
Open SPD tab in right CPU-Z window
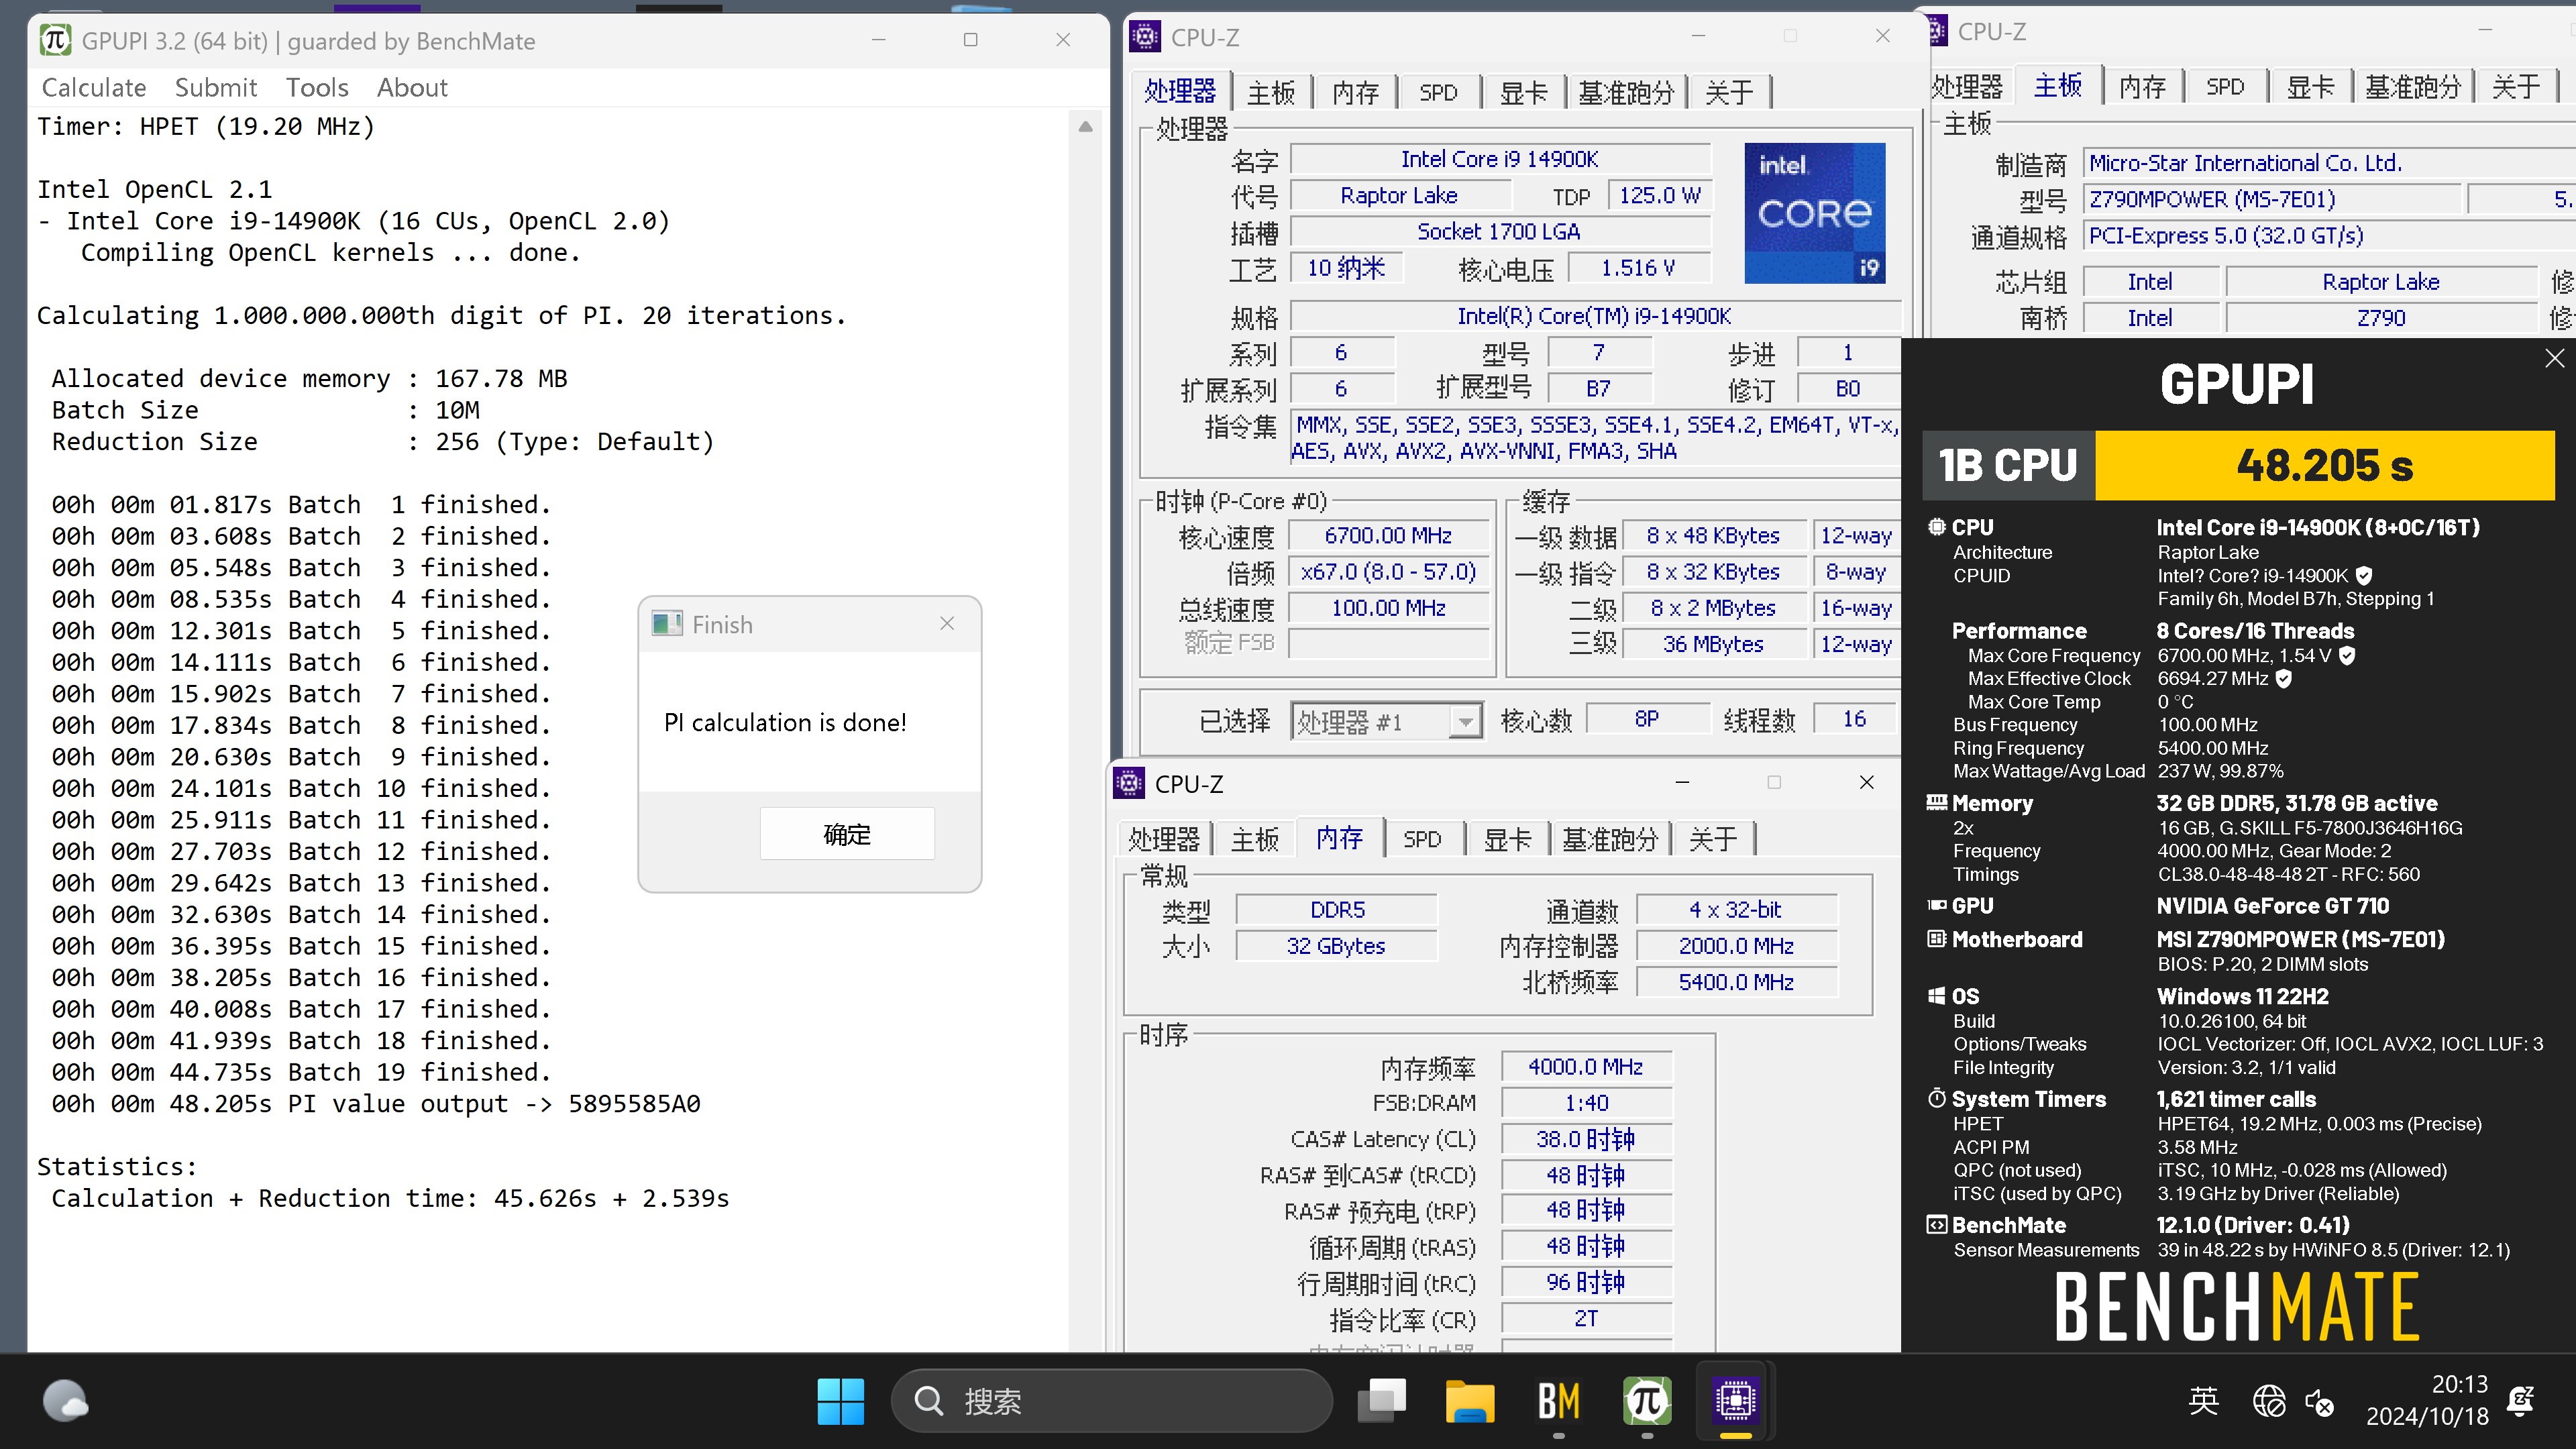(2225, 87)
